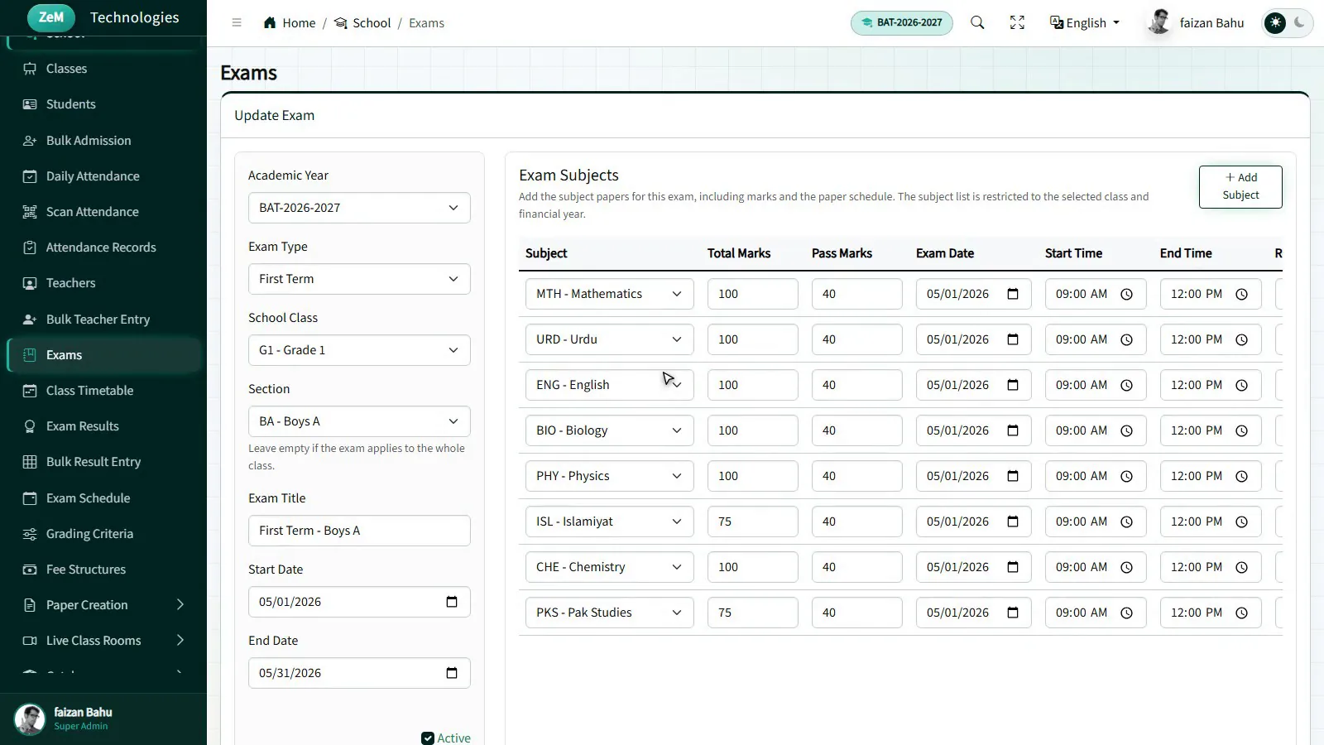
Task: Expand the Live Class Rooms submenu chevron
Action: coord(180,641)
